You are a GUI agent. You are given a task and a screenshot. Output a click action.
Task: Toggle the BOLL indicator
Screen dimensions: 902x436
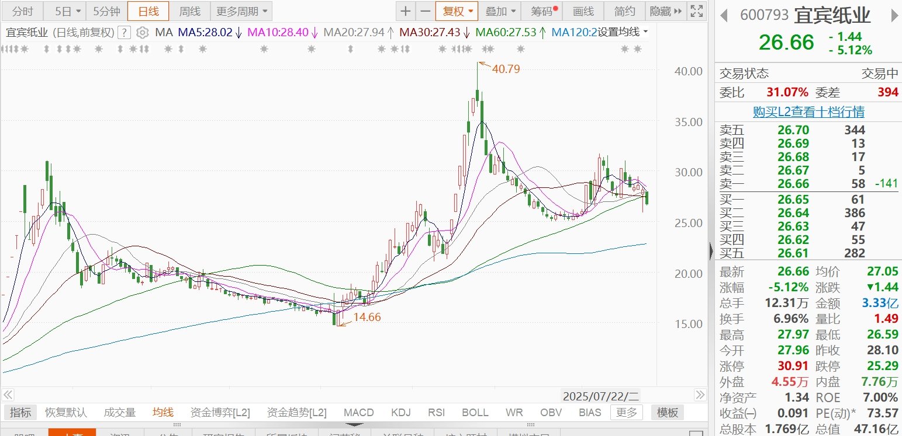pyautogui.click(x=475, y=413)
